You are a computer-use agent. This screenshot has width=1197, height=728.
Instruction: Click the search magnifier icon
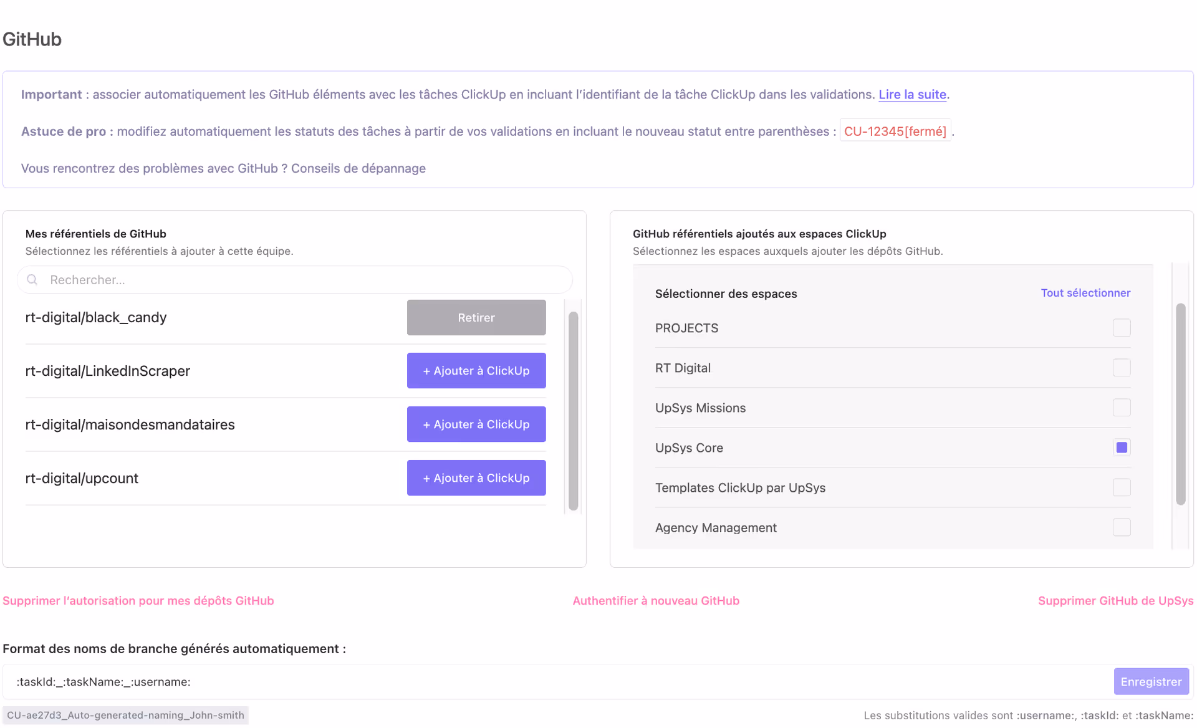click(x=32, y=280)
